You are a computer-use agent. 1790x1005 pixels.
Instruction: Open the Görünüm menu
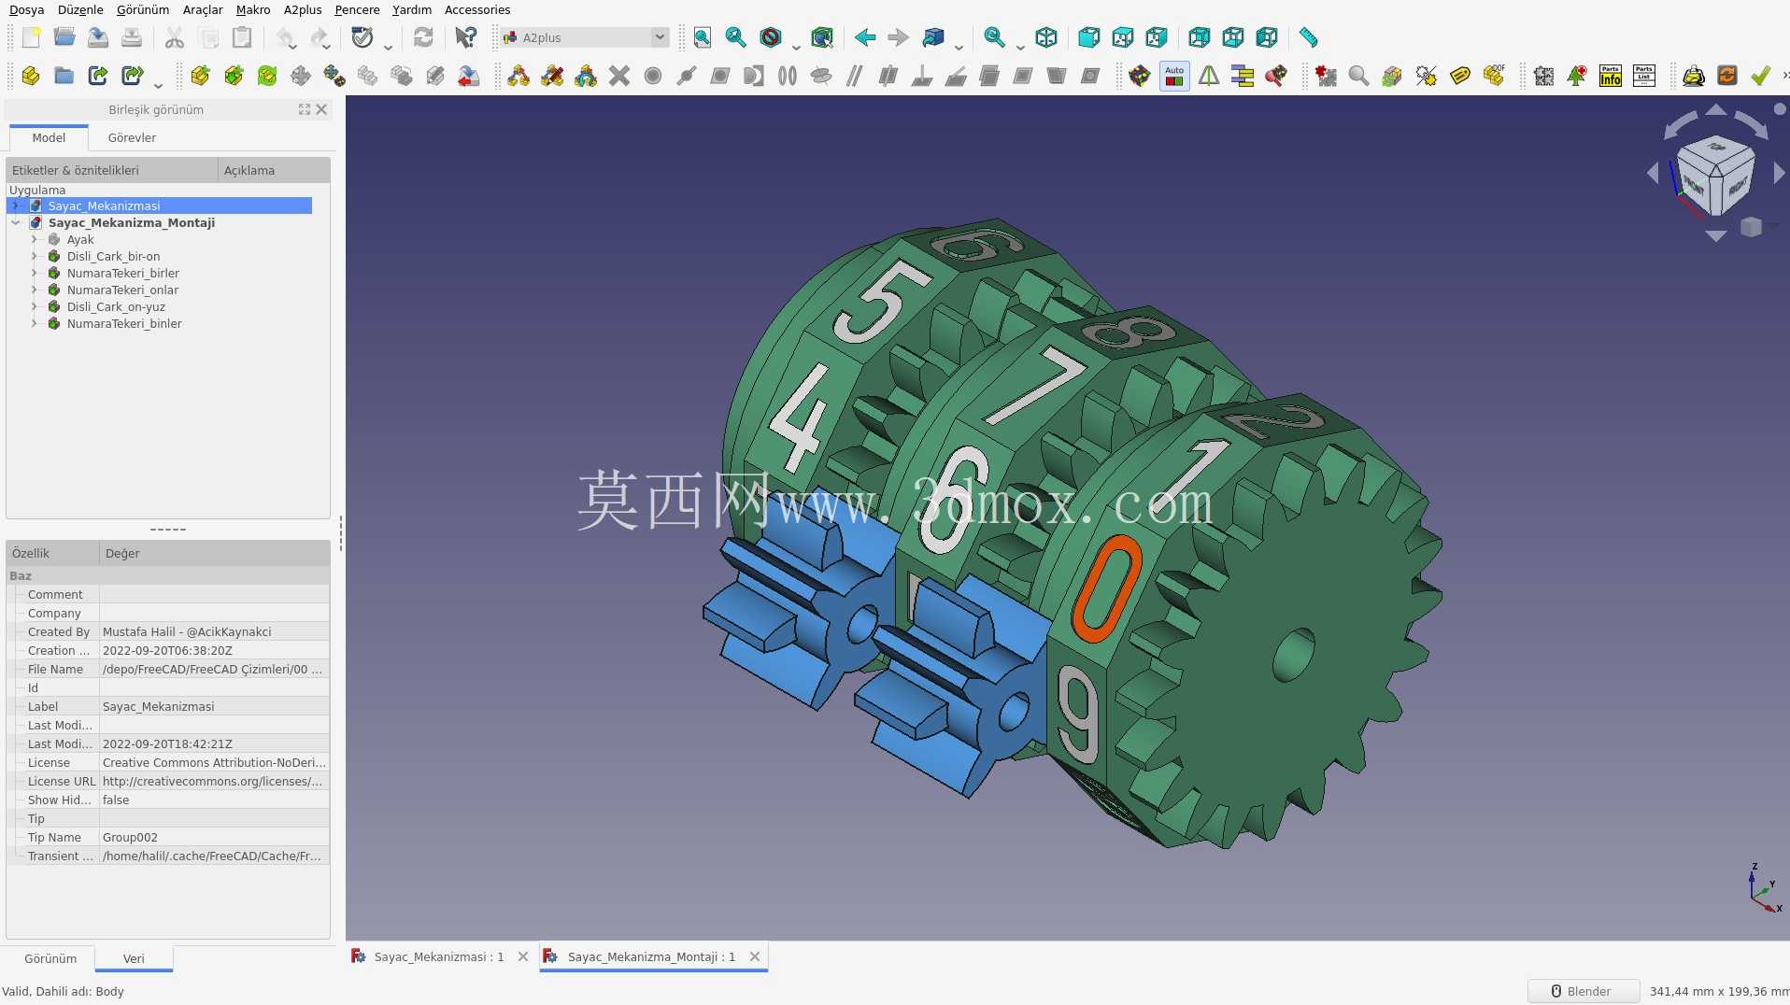click(x=143, y=9)
